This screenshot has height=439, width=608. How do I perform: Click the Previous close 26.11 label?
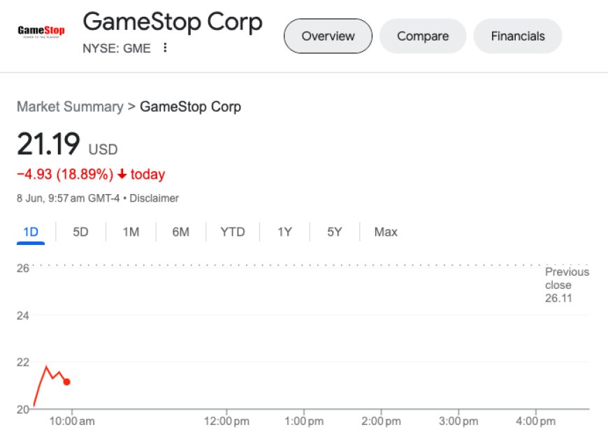(x=566, y=285)
